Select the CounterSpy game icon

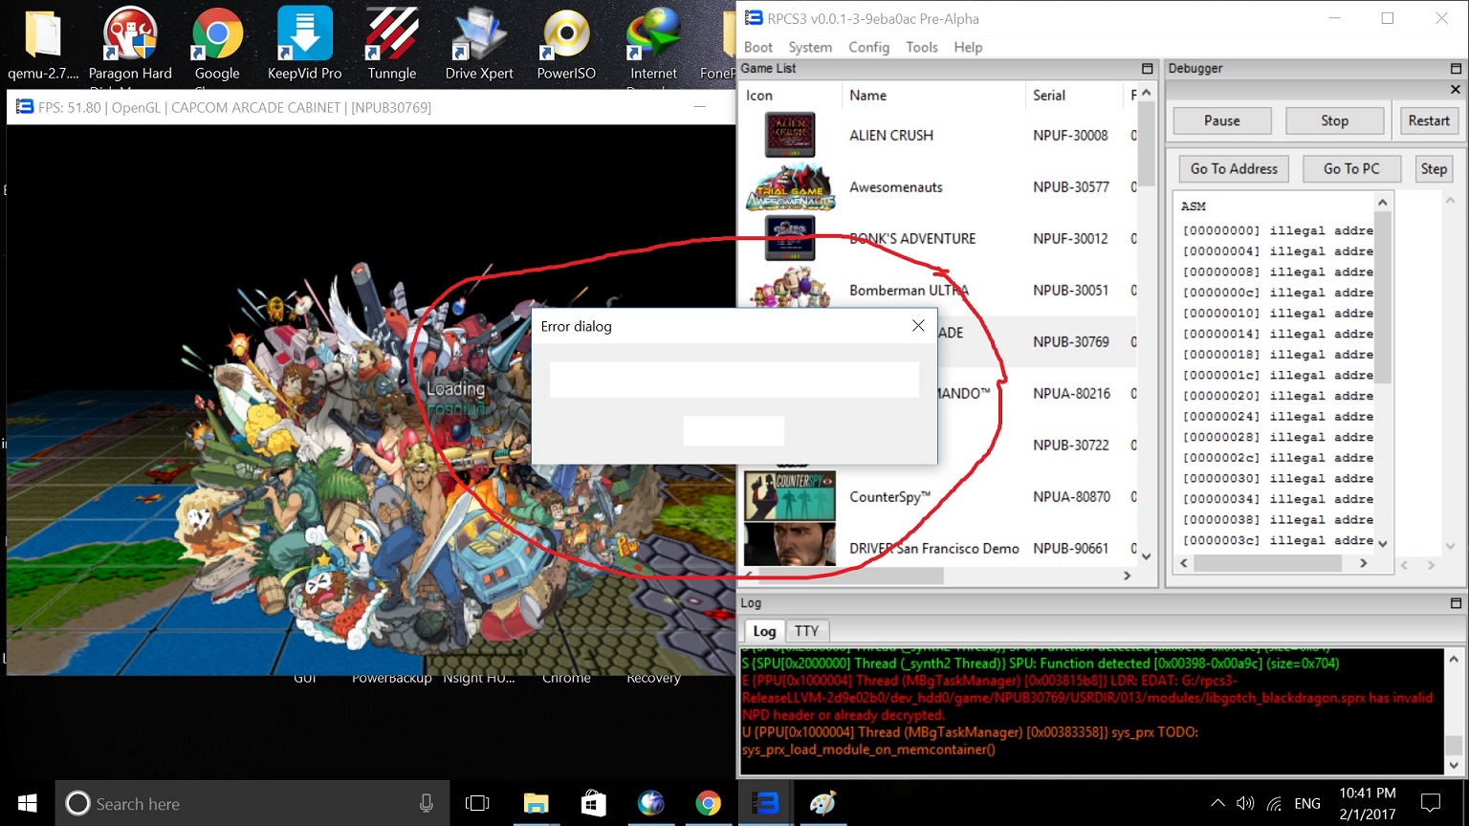790,496
